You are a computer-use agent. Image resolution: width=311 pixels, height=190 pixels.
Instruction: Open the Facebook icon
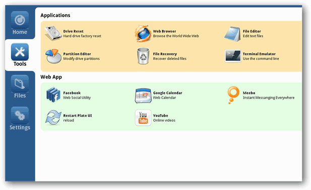point(53,94)
